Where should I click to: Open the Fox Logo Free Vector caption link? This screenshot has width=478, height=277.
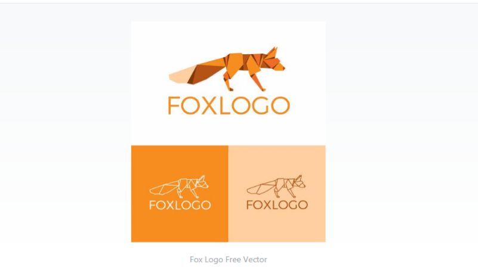click(x=228, y=259)
